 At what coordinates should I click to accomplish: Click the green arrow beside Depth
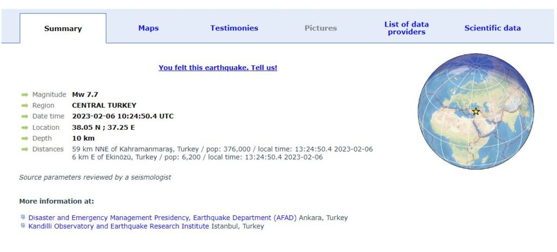point(25,138)
